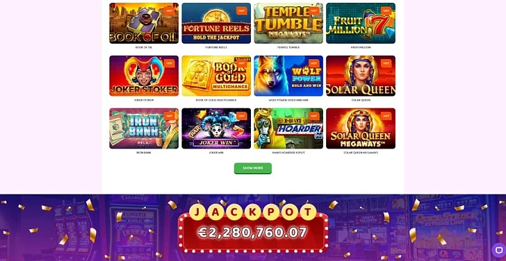Click the BOOK OF OIL title label

click(144, 47)
